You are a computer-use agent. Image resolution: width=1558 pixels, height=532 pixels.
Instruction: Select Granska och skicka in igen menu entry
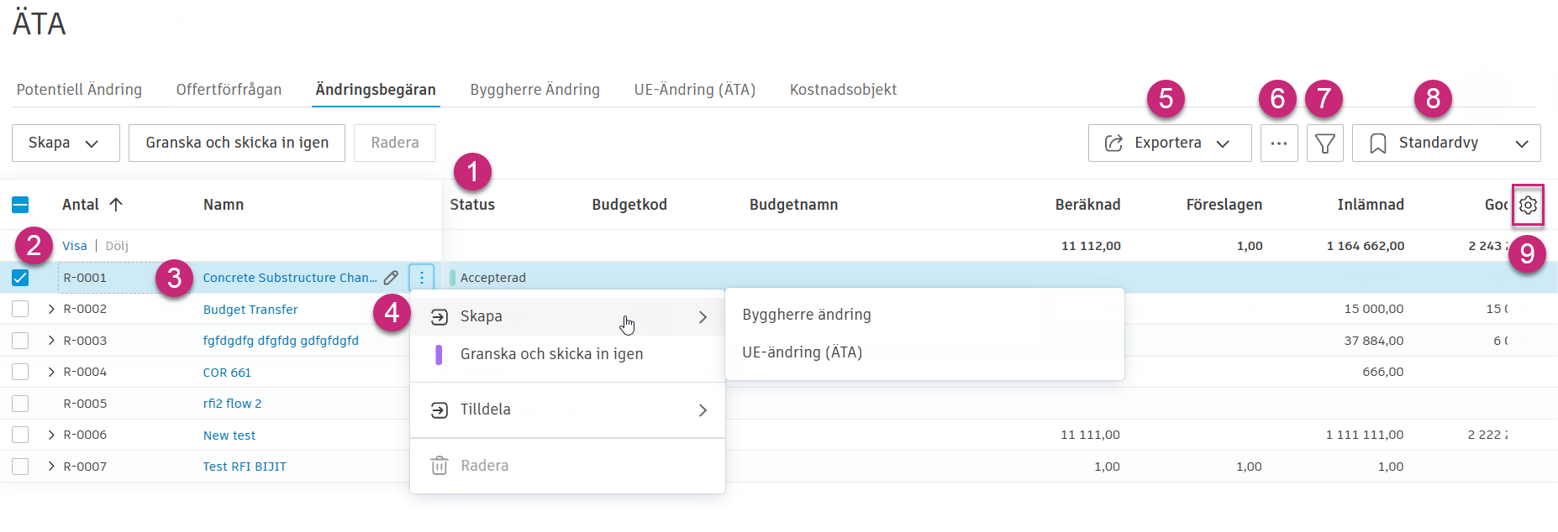(x=567, y=354)
